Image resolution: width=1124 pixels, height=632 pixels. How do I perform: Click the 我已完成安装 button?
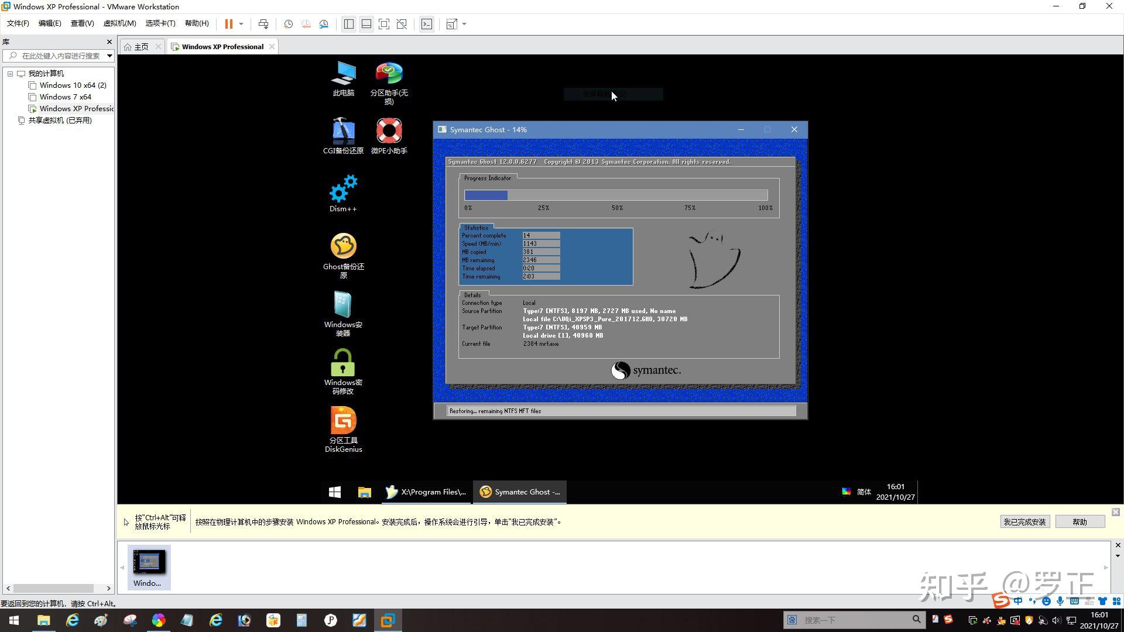point(1024,521)
